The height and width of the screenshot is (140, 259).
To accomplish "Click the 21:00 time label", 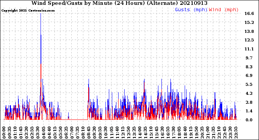I will pos(208,133).
